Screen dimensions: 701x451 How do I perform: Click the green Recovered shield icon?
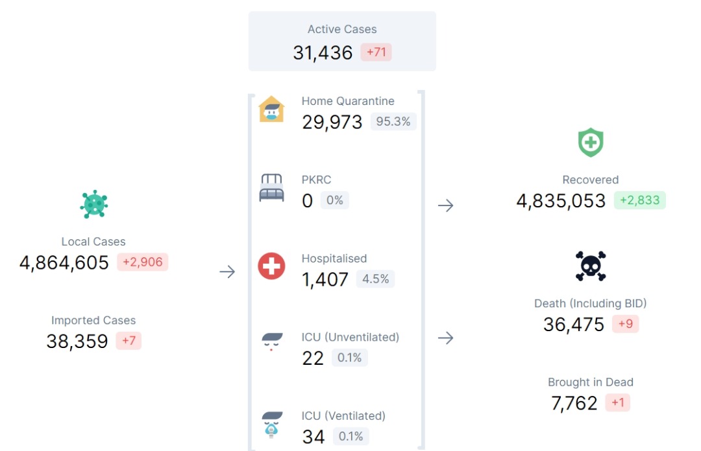coord(591,143)
